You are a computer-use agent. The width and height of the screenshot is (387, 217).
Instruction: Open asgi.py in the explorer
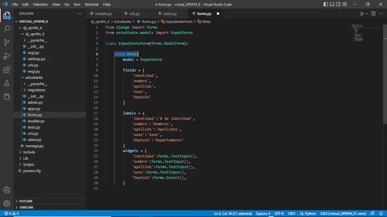(33, 53)
